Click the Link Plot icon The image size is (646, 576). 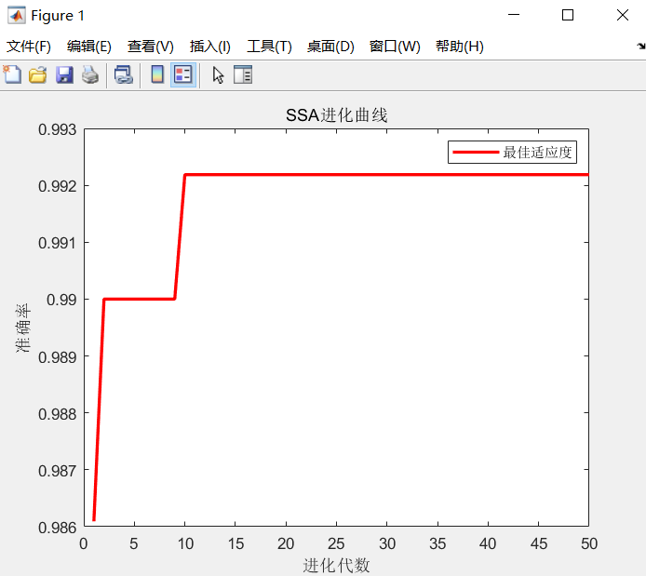(124, 75)
